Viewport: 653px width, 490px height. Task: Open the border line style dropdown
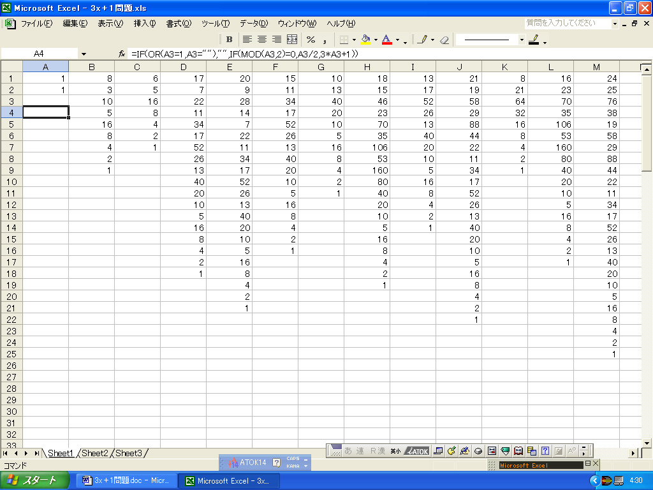pyautogui.click(x=522, y=40)
